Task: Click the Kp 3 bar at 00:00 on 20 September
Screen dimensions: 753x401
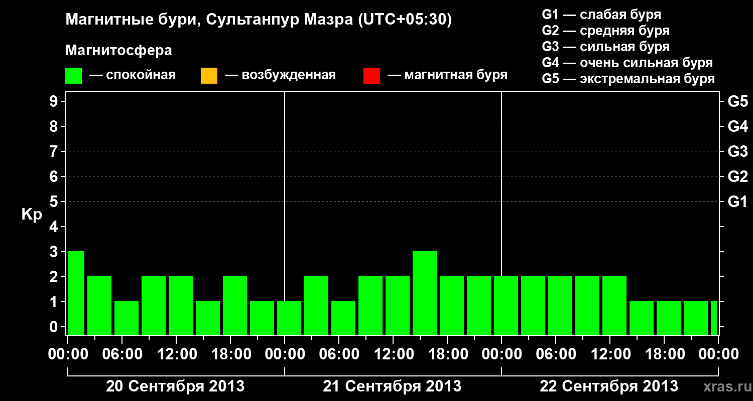Action: (x=76, y=293)
